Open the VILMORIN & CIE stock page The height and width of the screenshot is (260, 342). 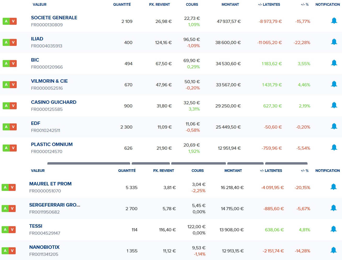tap(49, 81)
